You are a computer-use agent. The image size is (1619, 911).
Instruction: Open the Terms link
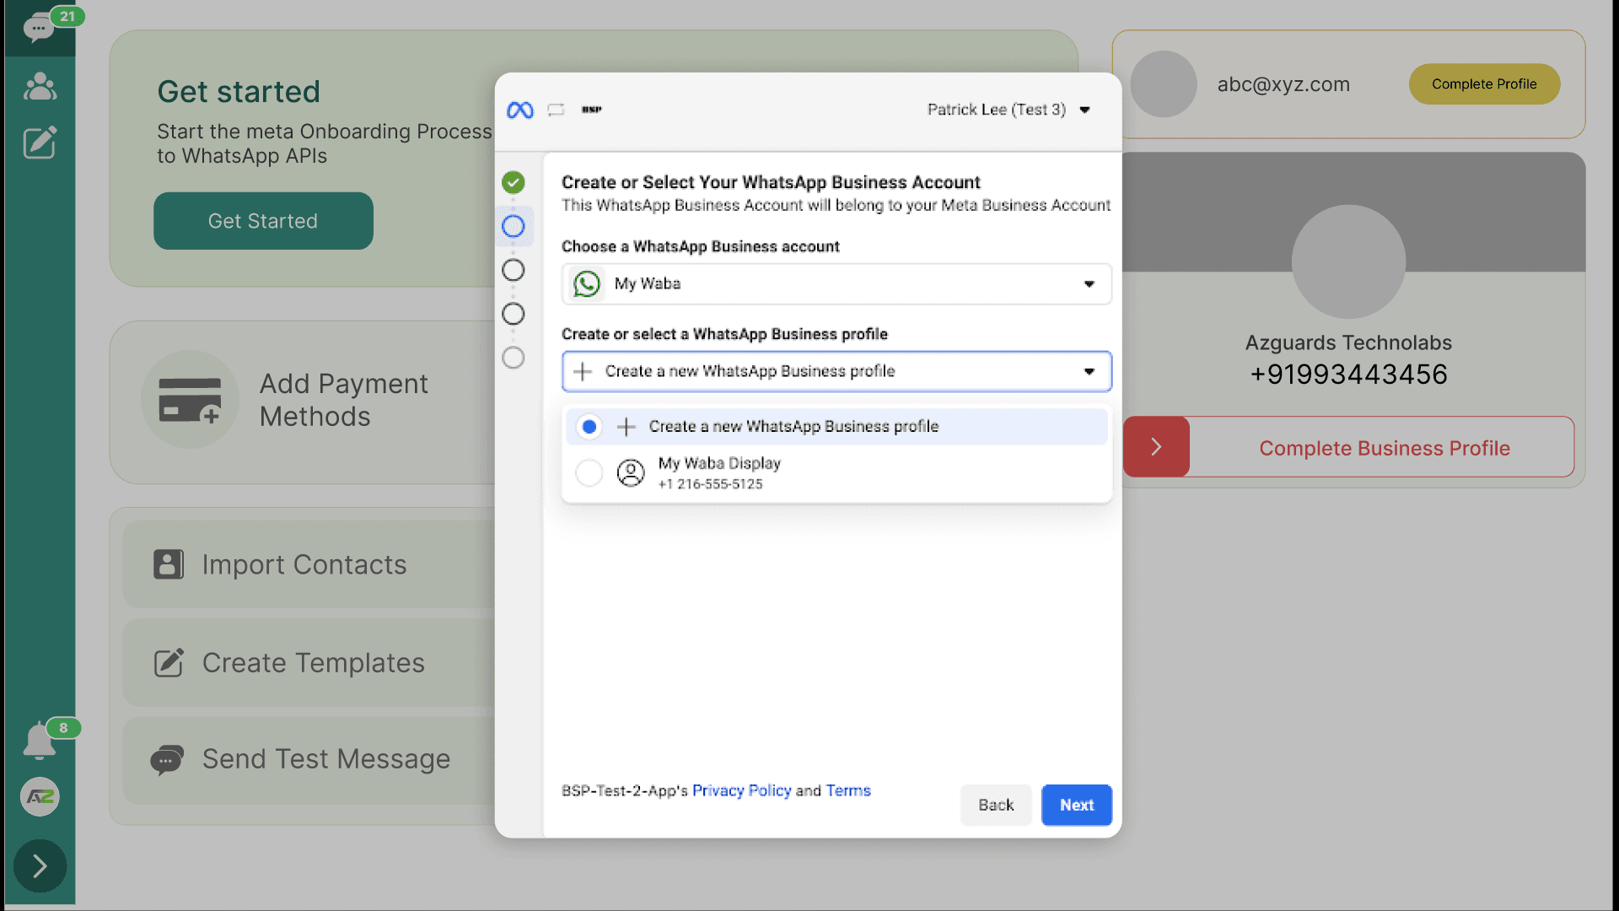848,790
